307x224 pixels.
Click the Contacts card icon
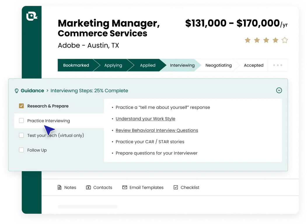pos(88,188)
